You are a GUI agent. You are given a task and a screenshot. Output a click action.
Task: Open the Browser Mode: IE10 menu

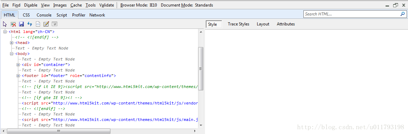pyautogui.click(x=139, y=5)
